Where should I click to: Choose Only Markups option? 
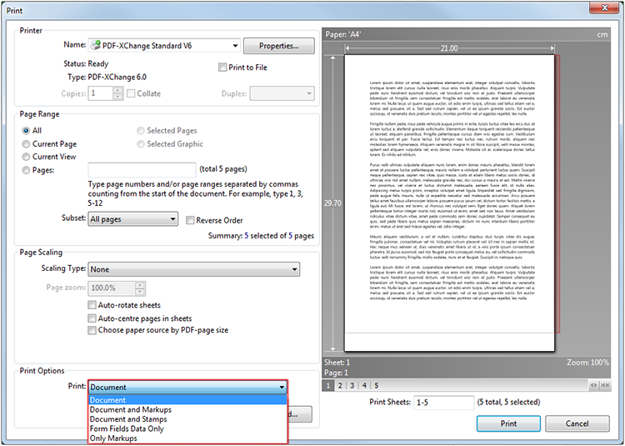(187, 438)
